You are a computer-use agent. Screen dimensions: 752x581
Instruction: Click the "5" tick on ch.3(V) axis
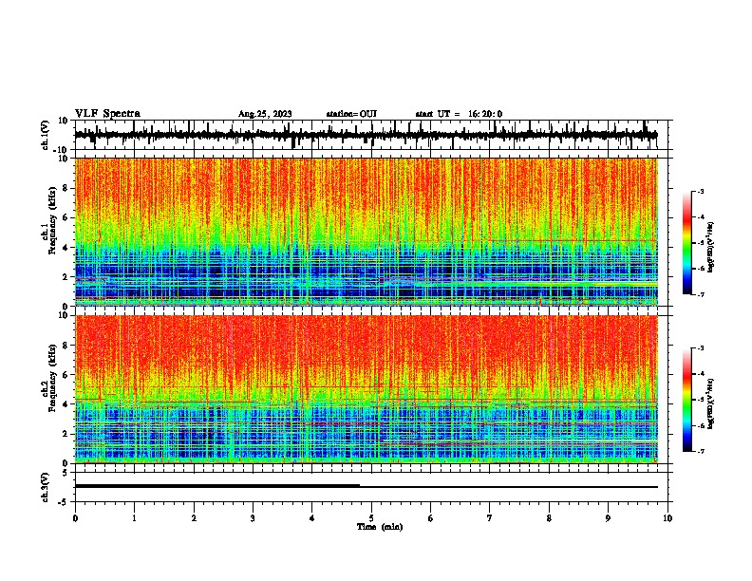coord(66,473)
